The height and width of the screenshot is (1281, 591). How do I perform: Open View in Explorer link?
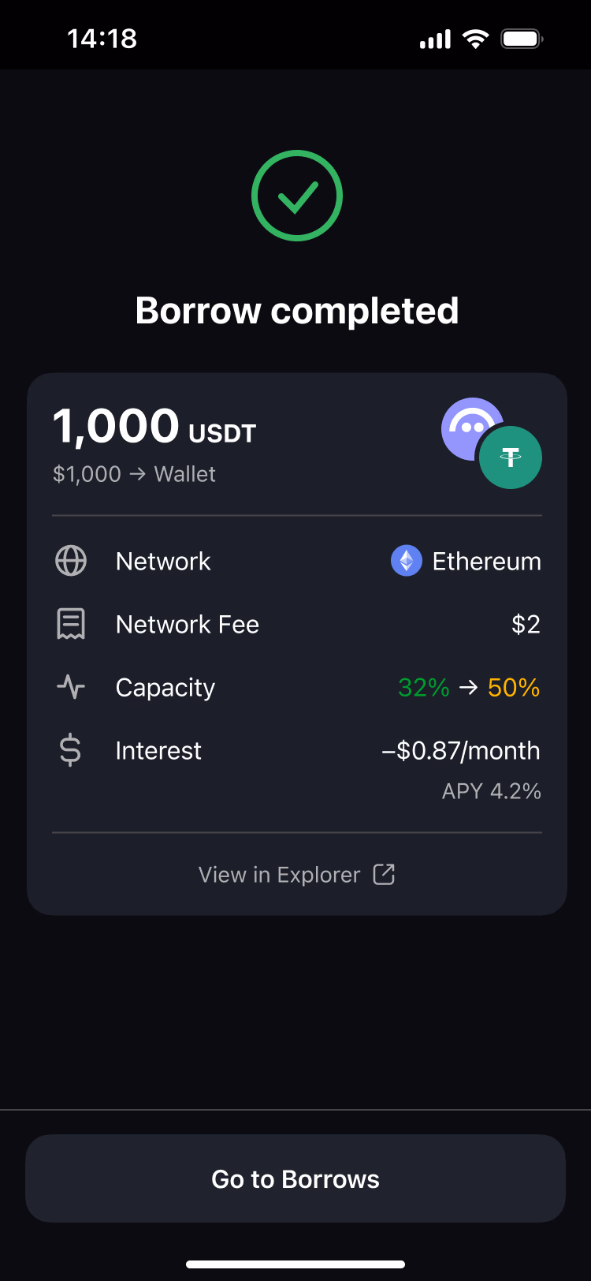pyautogui.click(x=280, y=875)
